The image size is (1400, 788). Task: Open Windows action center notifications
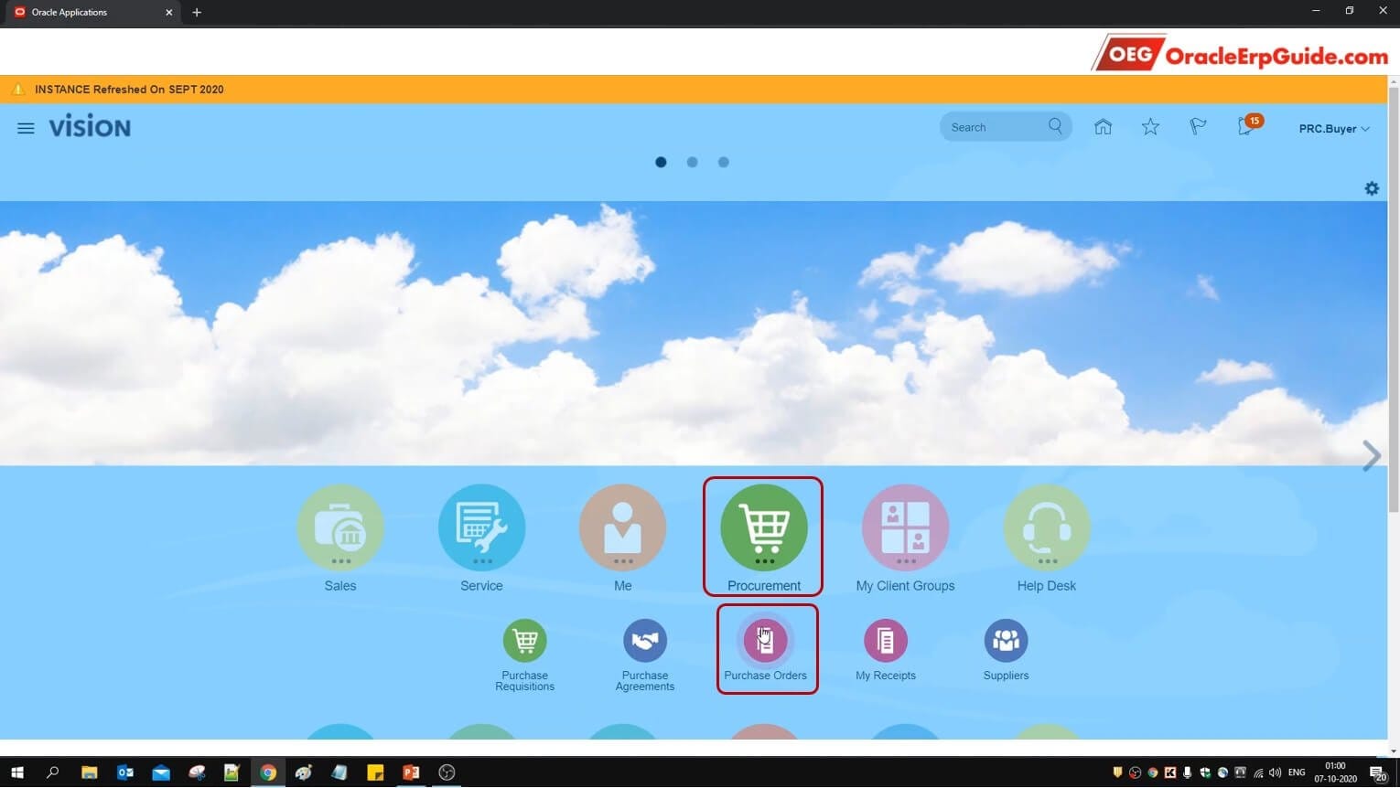(x=1378, y=773)
